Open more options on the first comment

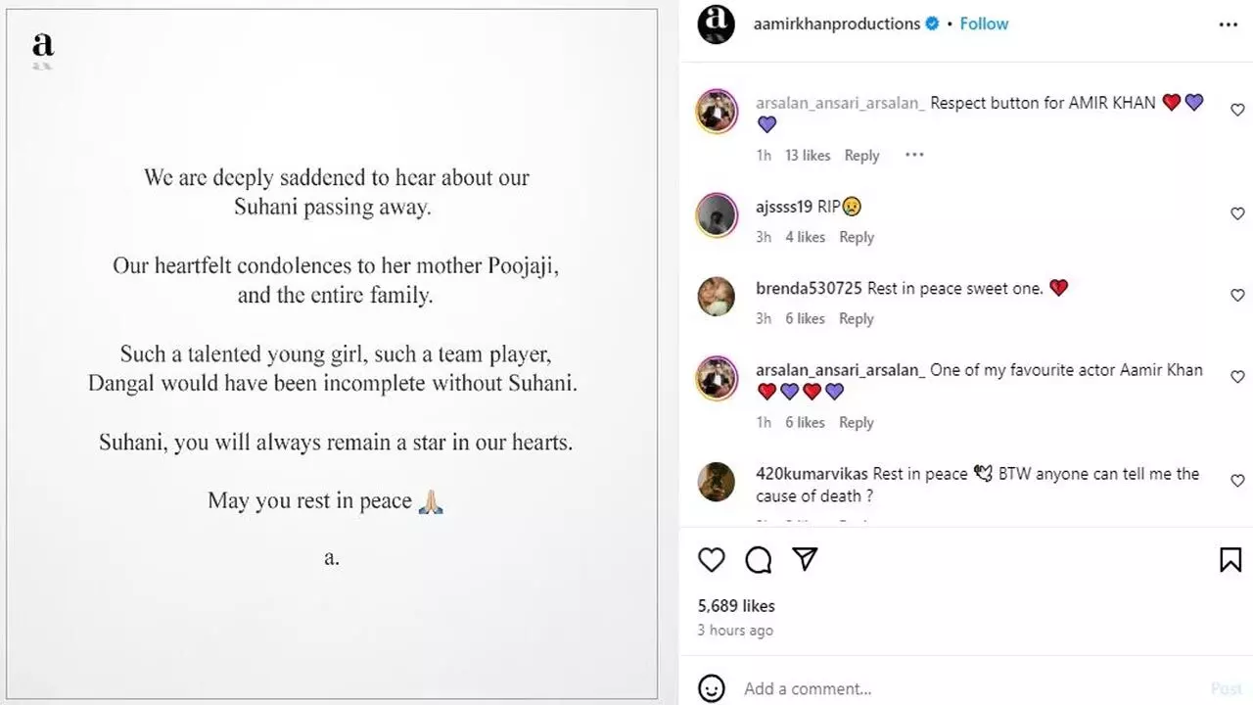[914, 155]
